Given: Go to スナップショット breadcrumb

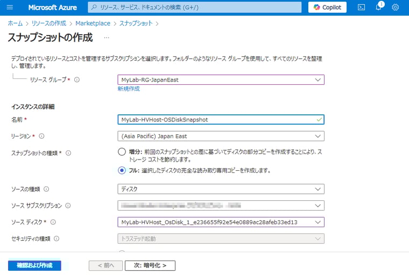Looking at the screenshot, I should point(136,23).
